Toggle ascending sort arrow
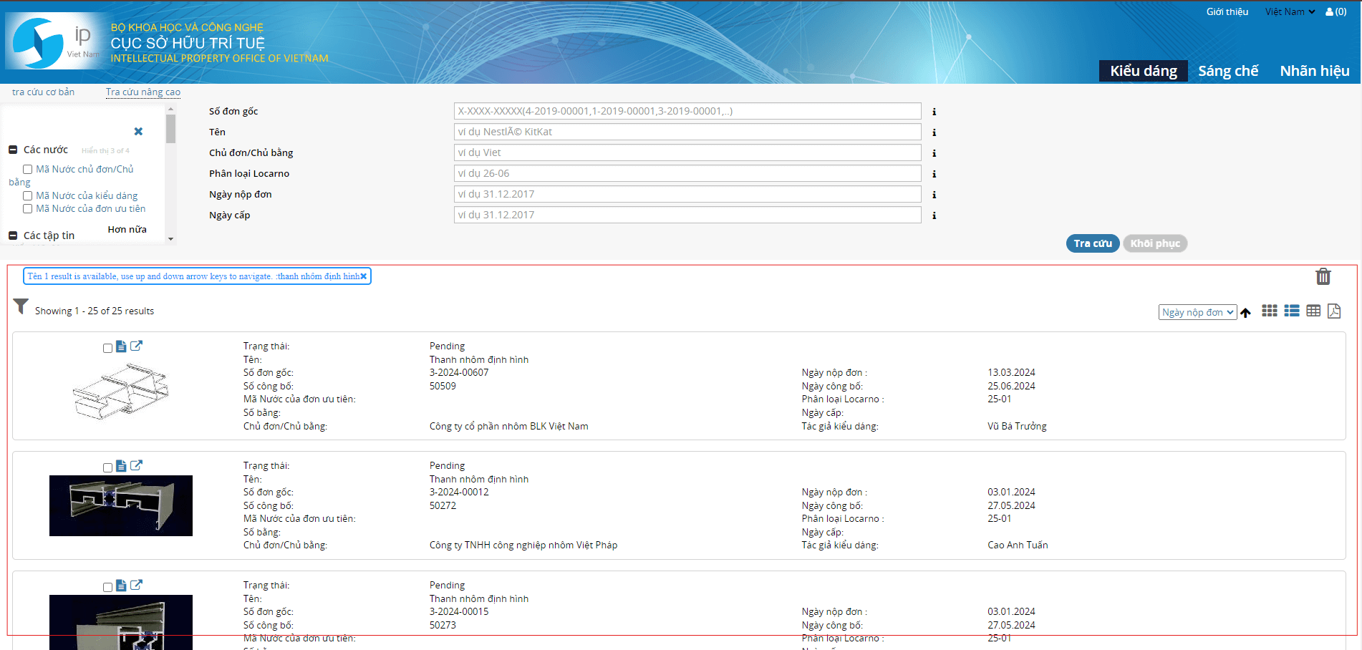 coord(1245,313)
